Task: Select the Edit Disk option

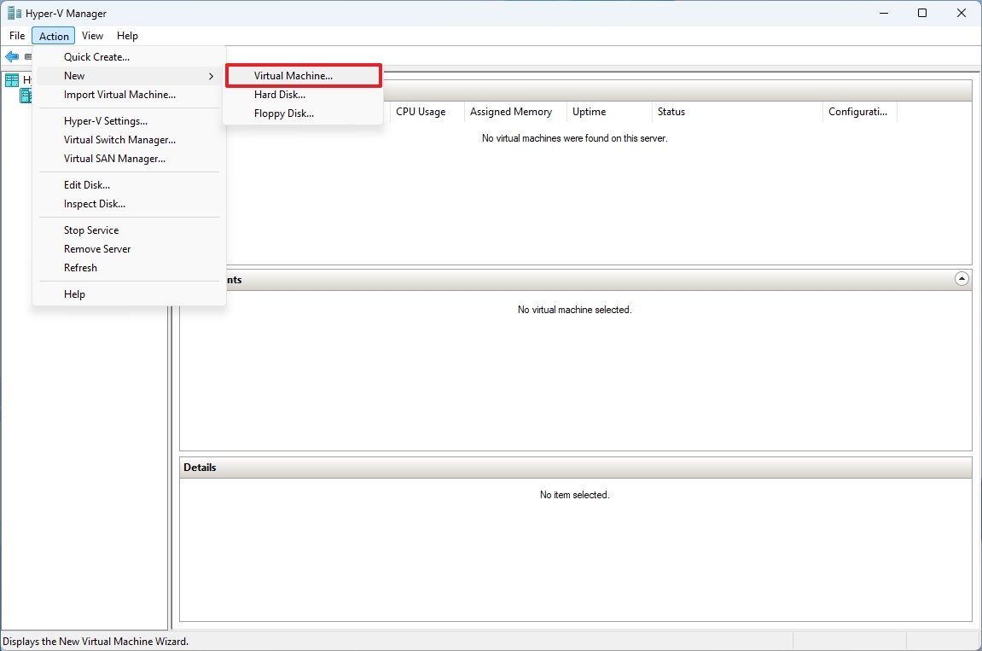Action: (87, 184)
